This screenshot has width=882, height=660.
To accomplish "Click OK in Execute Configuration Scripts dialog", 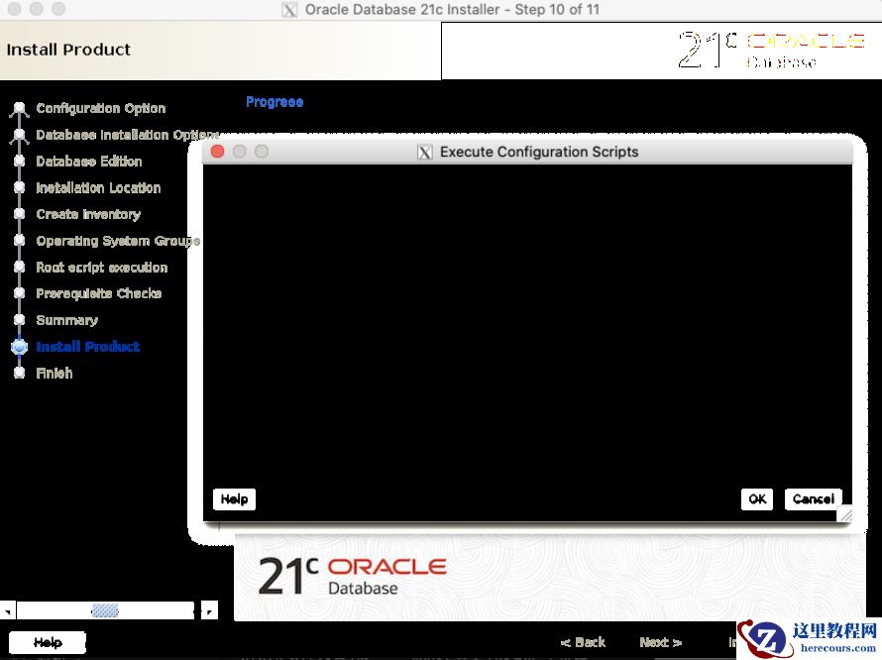I will (x=757, y=499).
